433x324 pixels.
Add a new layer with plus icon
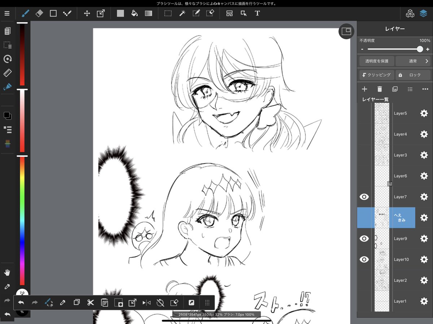pos(364,89)
